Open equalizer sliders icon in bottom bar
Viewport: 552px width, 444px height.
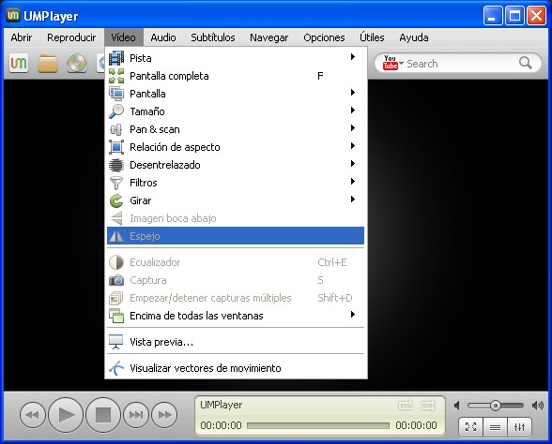(520, 427)
